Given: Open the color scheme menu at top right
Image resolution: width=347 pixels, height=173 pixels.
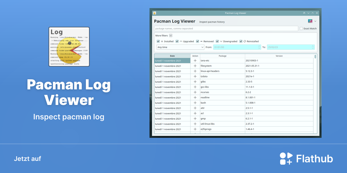Looking at the screenshot, I should 312,21.
